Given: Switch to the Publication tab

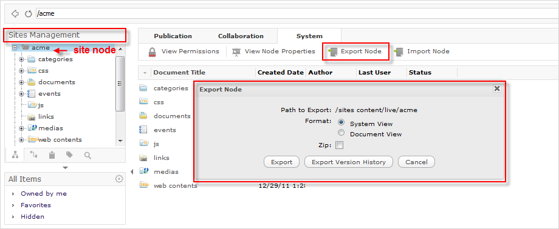Looking at the screenshot, I should coord(173,36).
